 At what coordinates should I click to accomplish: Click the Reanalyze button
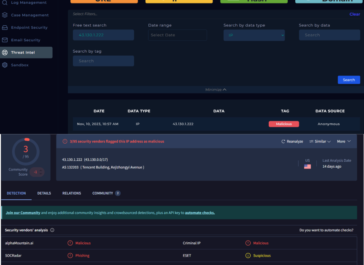pos(292,142)
